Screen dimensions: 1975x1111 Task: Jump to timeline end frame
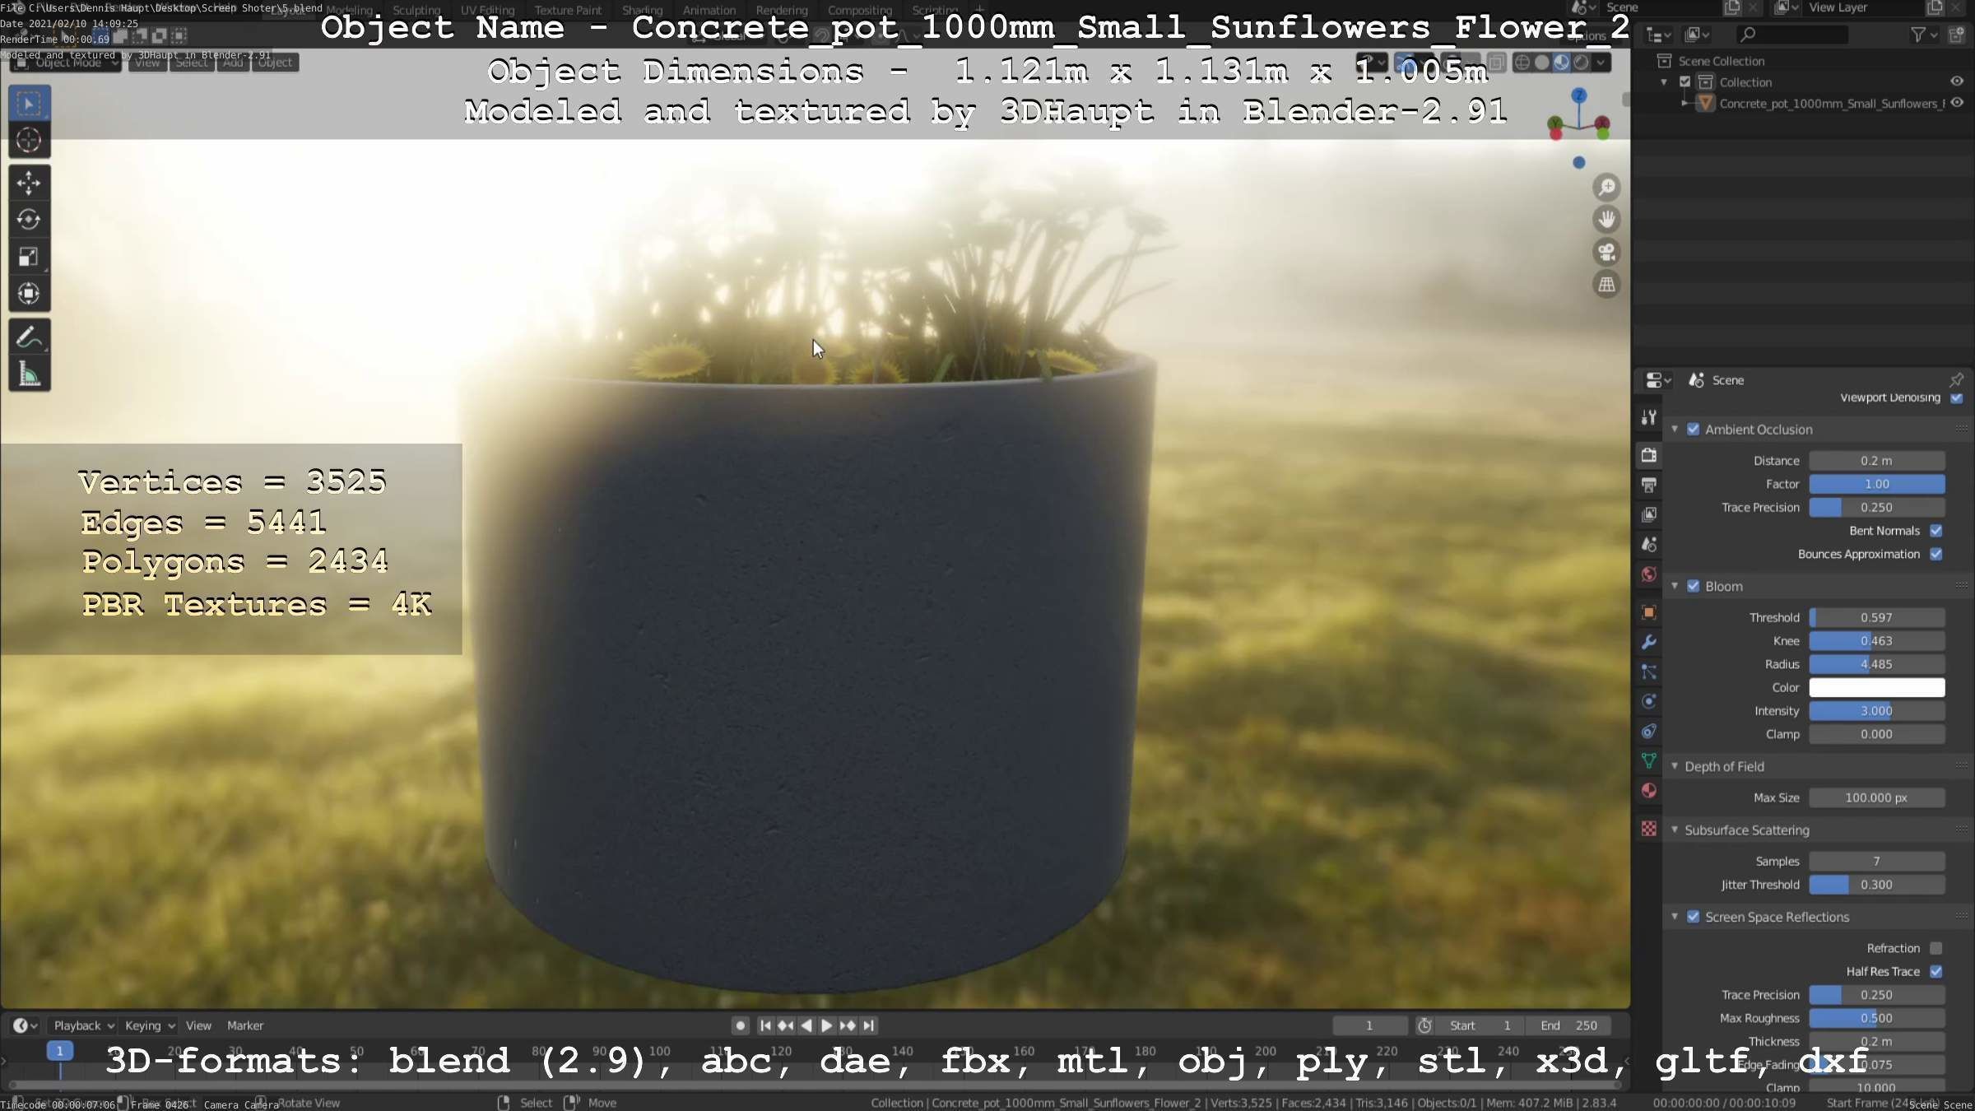click(868, 1025)
